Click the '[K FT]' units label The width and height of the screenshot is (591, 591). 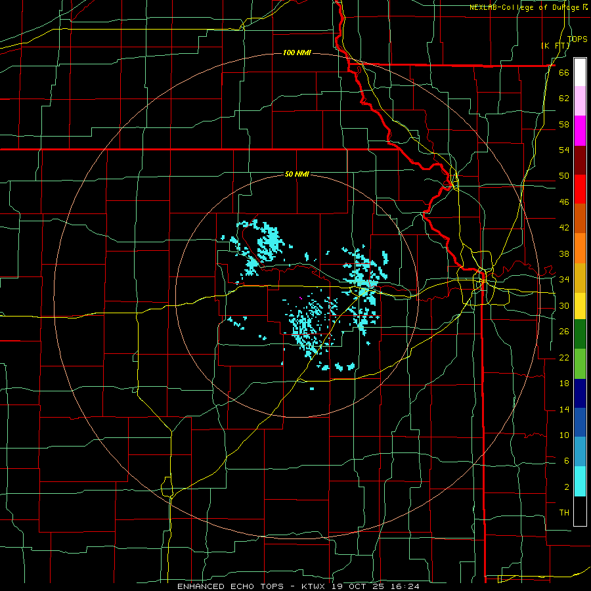pos(556,45)
